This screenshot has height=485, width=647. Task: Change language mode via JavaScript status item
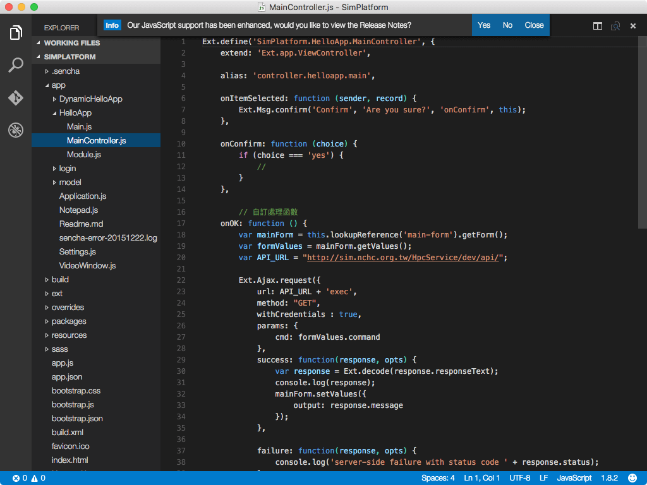[x=574, y=478]
